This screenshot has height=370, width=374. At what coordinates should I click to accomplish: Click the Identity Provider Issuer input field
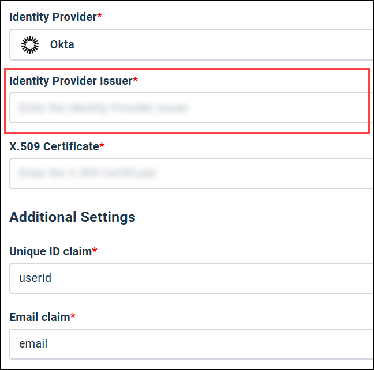[x=190, y=108]
